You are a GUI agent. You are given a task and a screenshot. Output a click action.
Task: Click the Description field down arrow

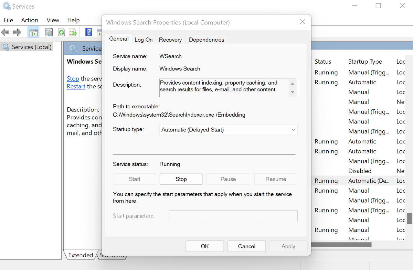pos(293,93)
